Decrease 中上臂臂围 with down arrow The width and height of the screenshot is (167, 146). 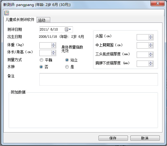[150, 46]
